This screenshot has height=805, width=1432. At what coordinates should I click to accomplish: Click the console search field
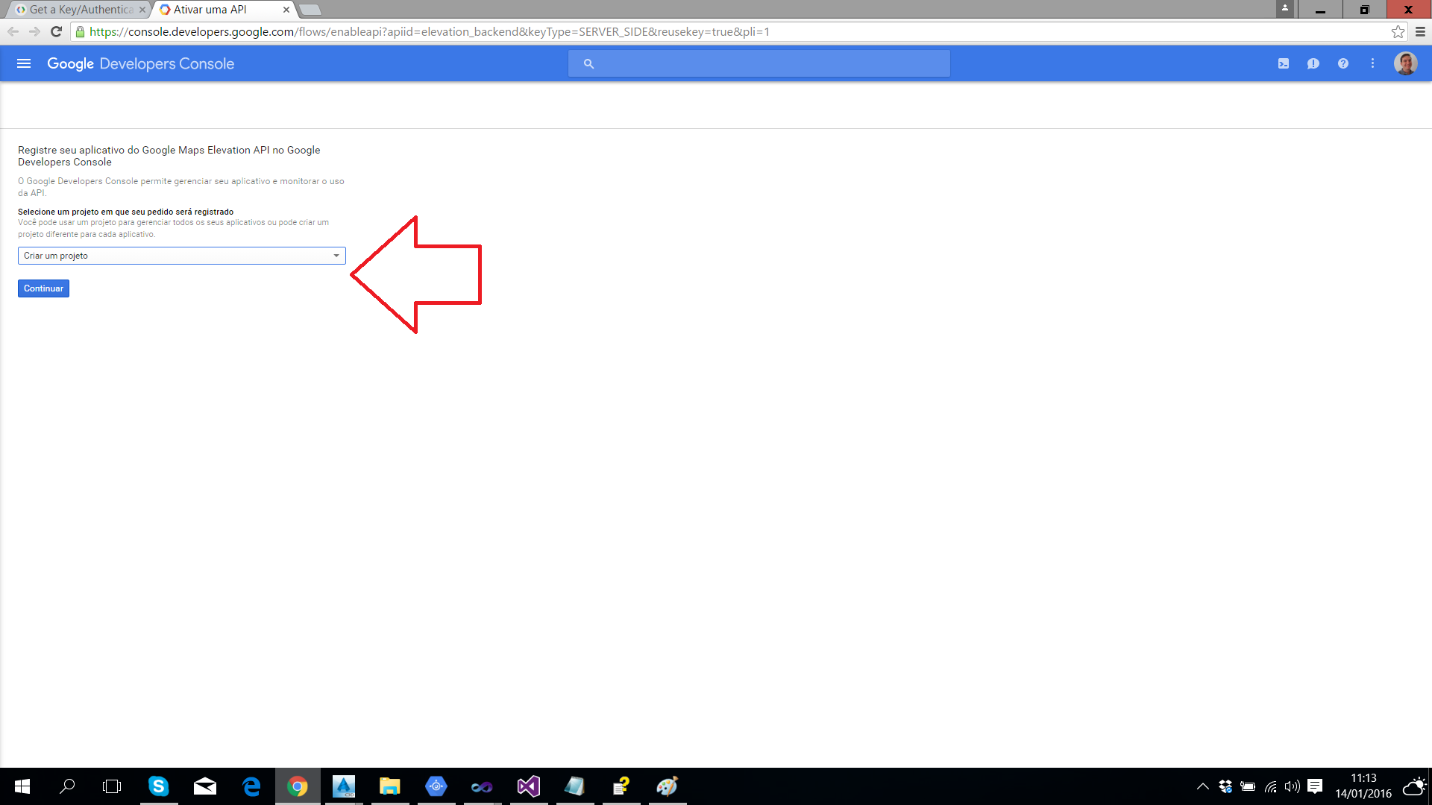[759, 64]
